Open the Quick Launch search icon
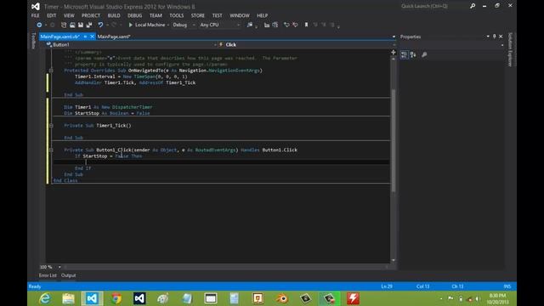 473,6
